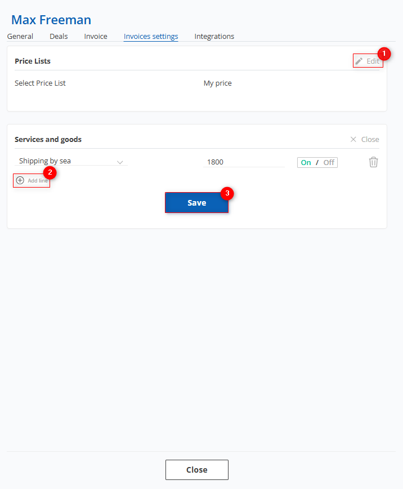Click the Add line text link
403x489 pixels.
click(38, 181)
